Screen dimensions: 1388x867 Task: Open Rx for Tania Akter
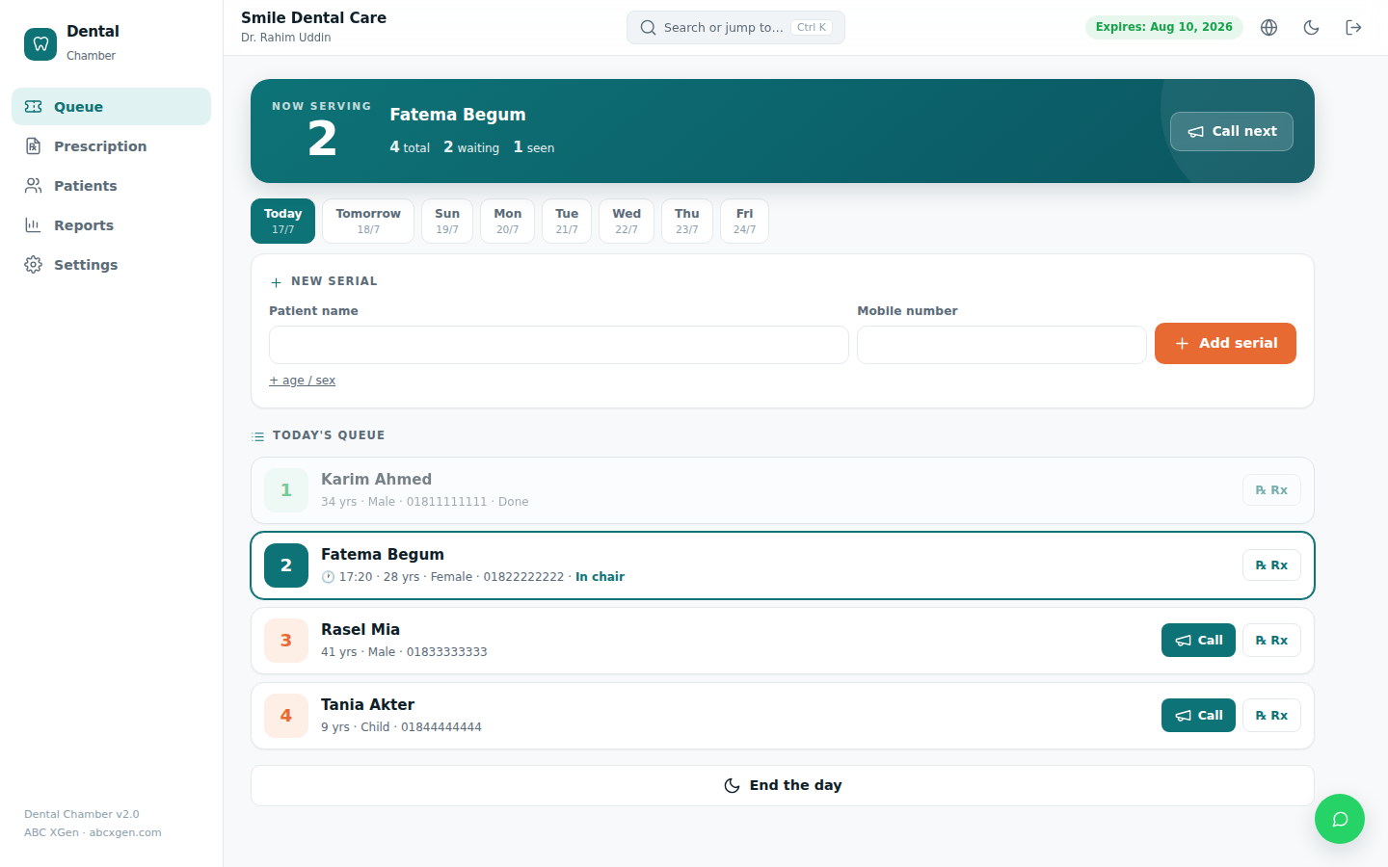pyautogui.click(x=1271, y=716)
